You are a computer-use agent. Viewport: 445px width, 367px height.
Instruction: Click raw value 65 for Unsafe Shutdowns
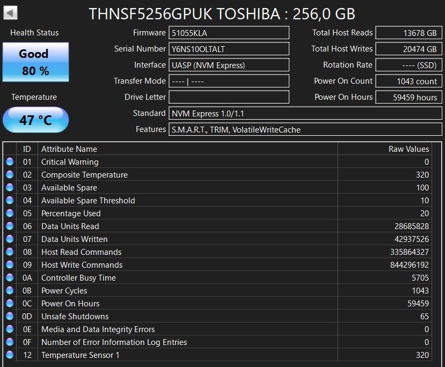(425, 316)
